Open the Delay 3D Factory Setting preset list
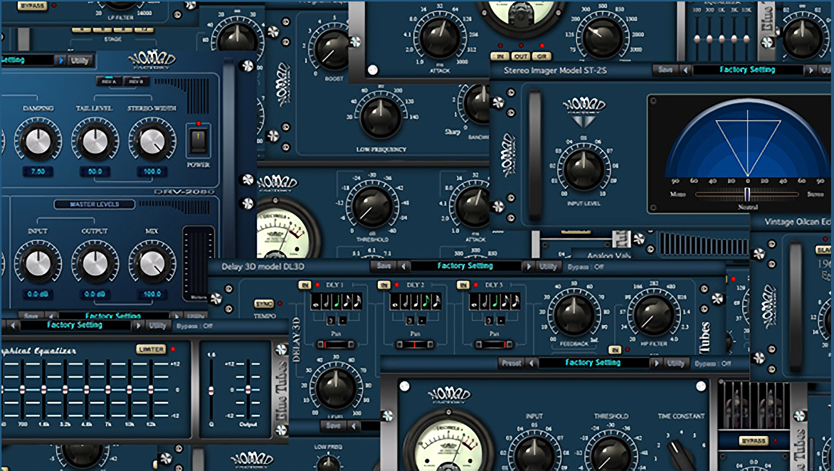The image size is (834, 471). tap(465, 266)
